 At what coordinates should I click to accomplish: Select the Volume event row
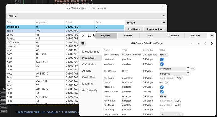point(42,46)
